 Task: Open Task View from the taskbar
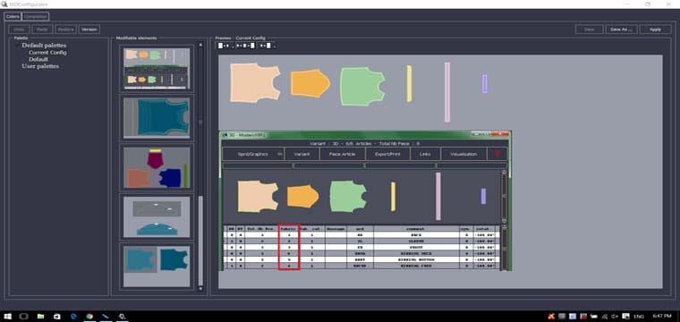24,317
